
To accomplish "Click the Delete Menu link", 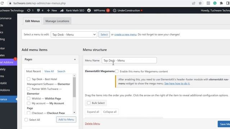I will coord(92,124).
